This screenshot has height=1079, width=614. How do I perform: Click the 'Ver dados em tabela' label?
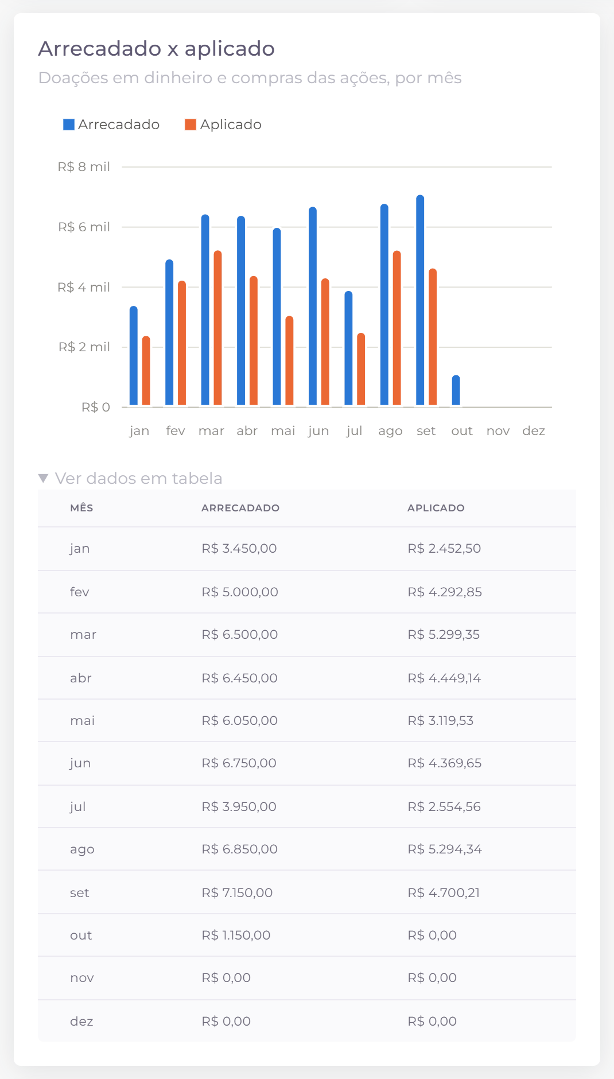click(x=138, y=478)
